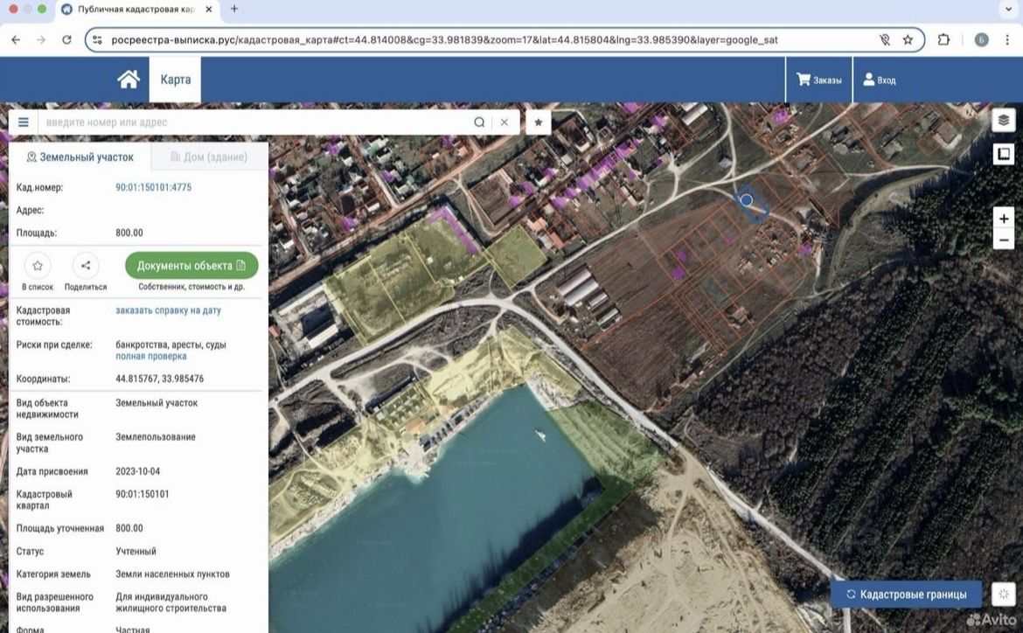The image size is (1023, 633).
Task: Click the magnifier search icon
Action: pyautogui.click(x=479, y=122)
